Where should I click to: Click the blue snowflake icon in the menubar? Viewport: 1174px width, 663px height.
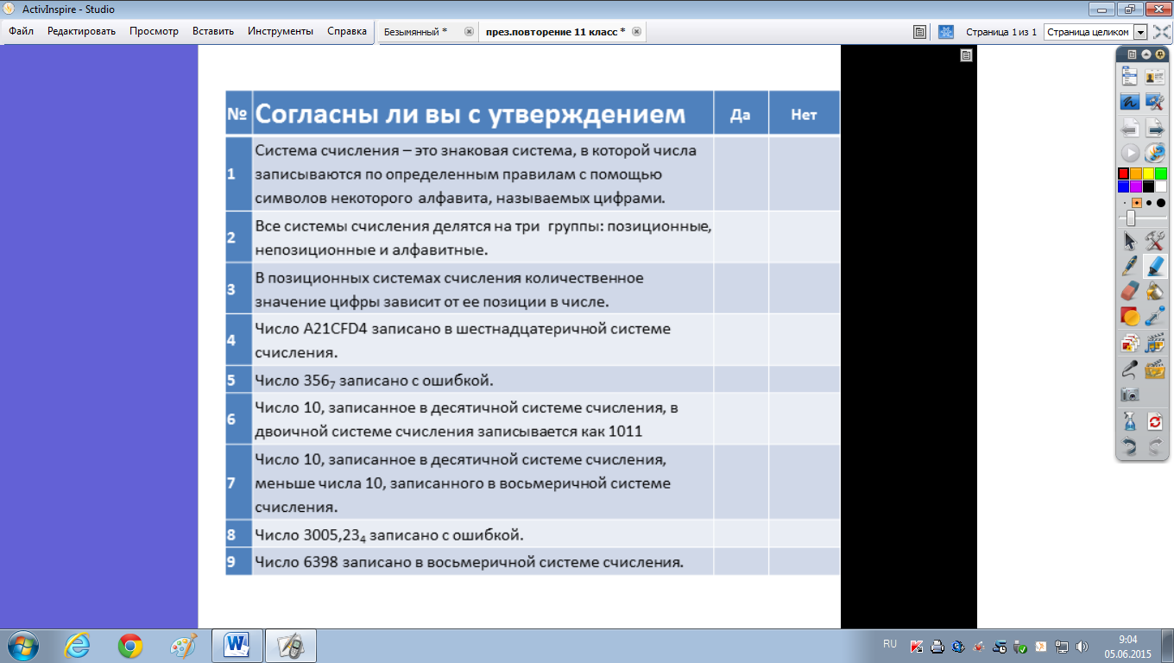(x=946, y=32)
